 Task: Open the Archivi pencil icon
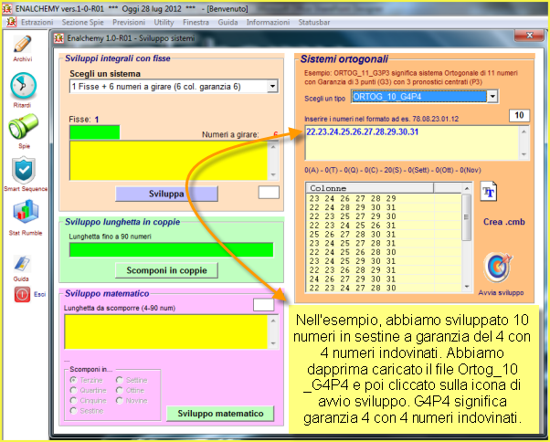click(23, 45)
